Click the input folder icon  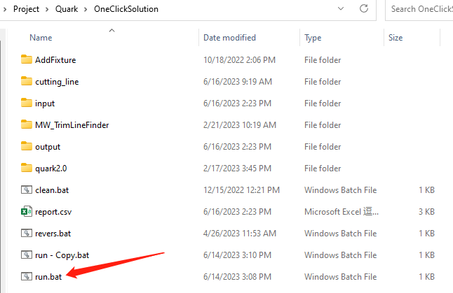click(27, 103)
